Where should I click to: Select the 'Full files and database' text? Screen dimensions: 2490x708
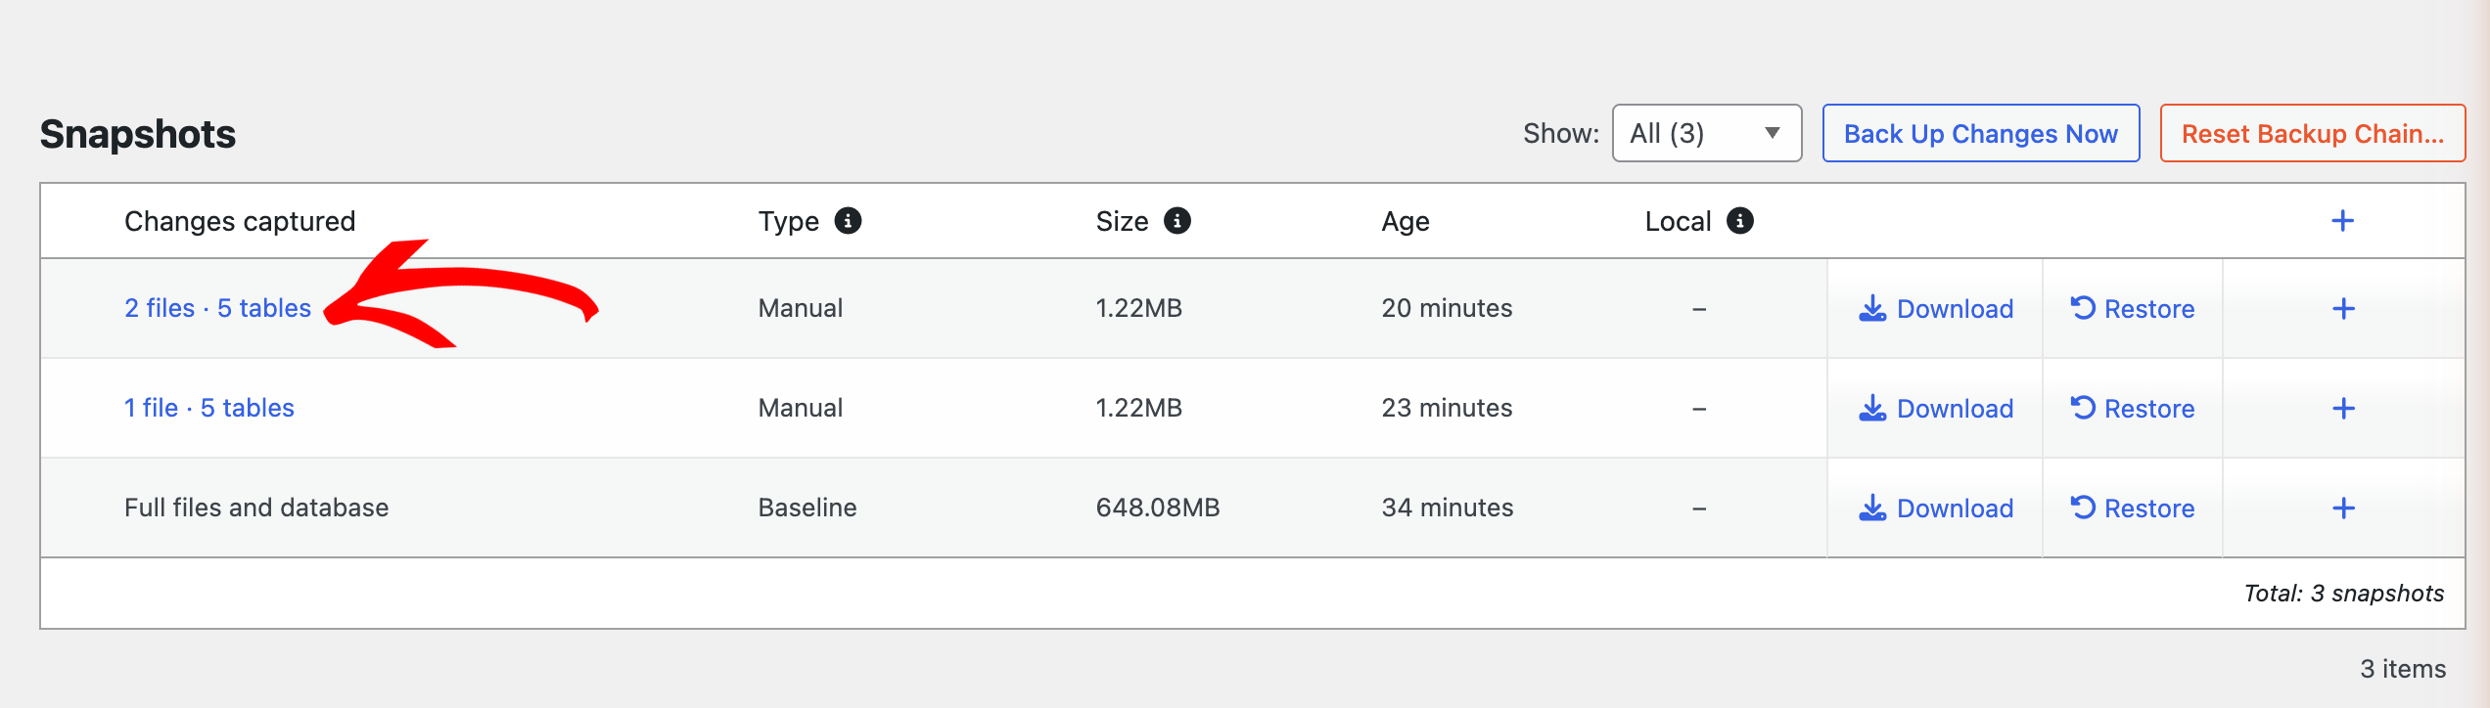coord(256,508)
